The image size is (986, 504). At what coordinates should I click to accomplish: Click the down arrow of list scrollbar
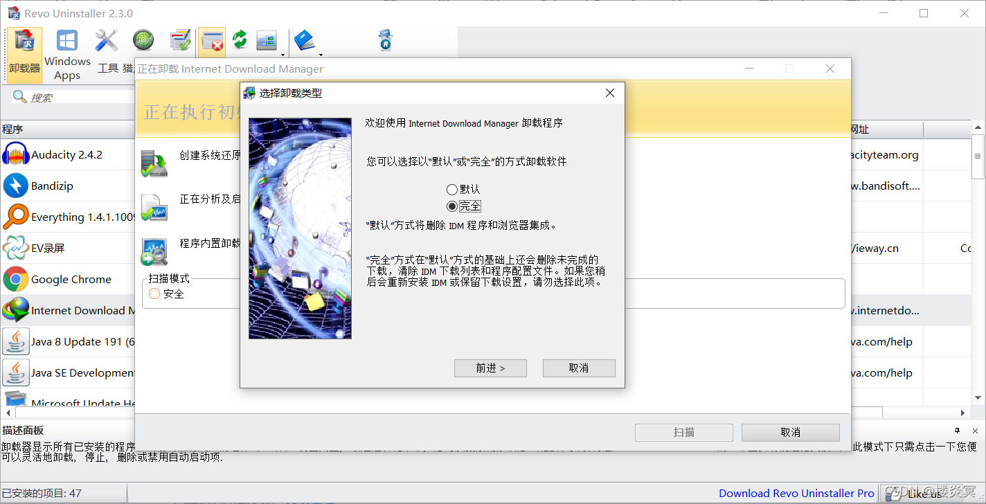[x=978, y=397]
